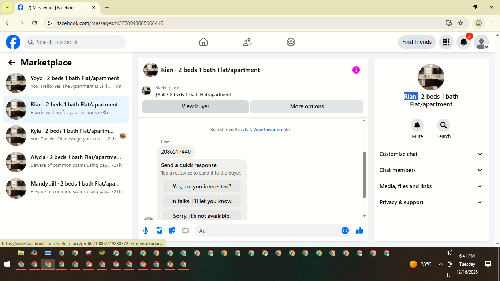Attach a file using the photo icon
The height and width of the screenshot is (281, 500).
(159, 231)
